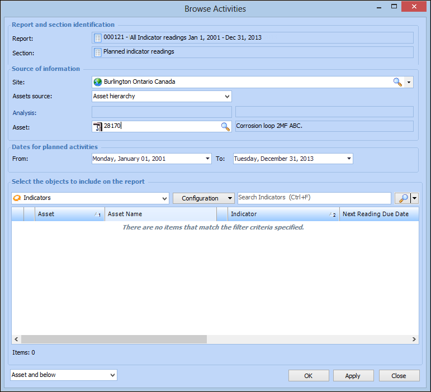Click the Site field magnifier search icon

click(397, 82)
